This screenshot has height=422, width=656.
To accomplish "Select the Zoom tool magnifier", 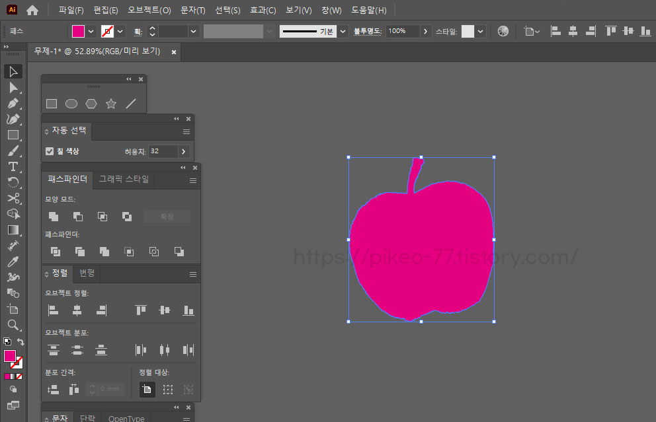I will click(x=13, y=325).
